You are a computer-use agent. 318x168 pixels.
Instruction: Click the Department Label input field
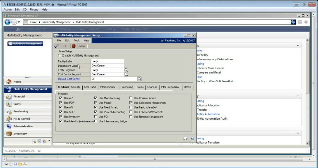pos(107,66)
